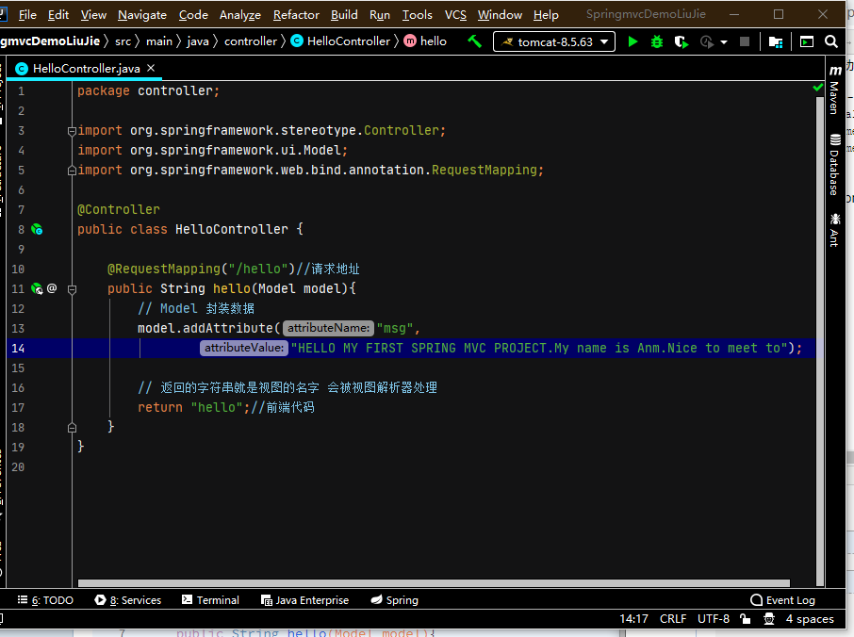
Task: Select the HelloController.java editor tab
Action: pyautogui.click(x=86, y=68)
